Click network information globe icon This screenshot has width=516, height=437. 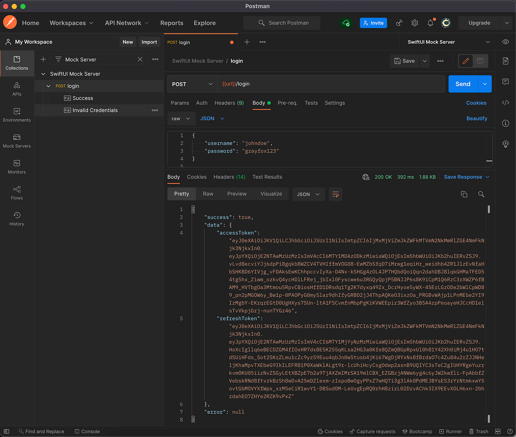coord(366,177)
